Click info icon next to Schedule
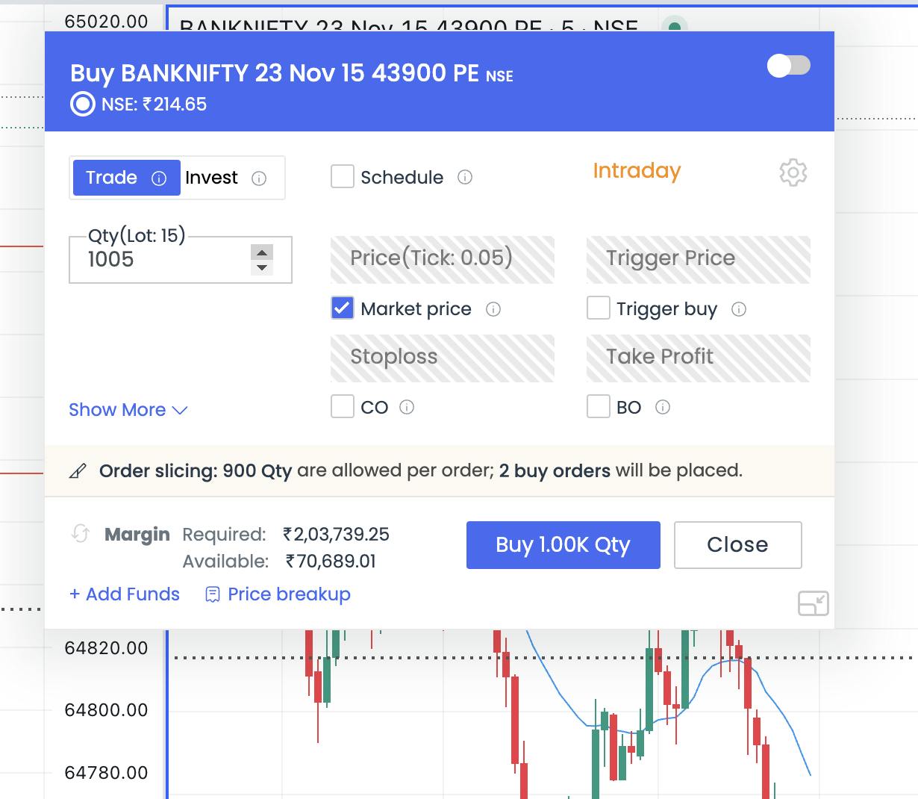 [465, 178]
